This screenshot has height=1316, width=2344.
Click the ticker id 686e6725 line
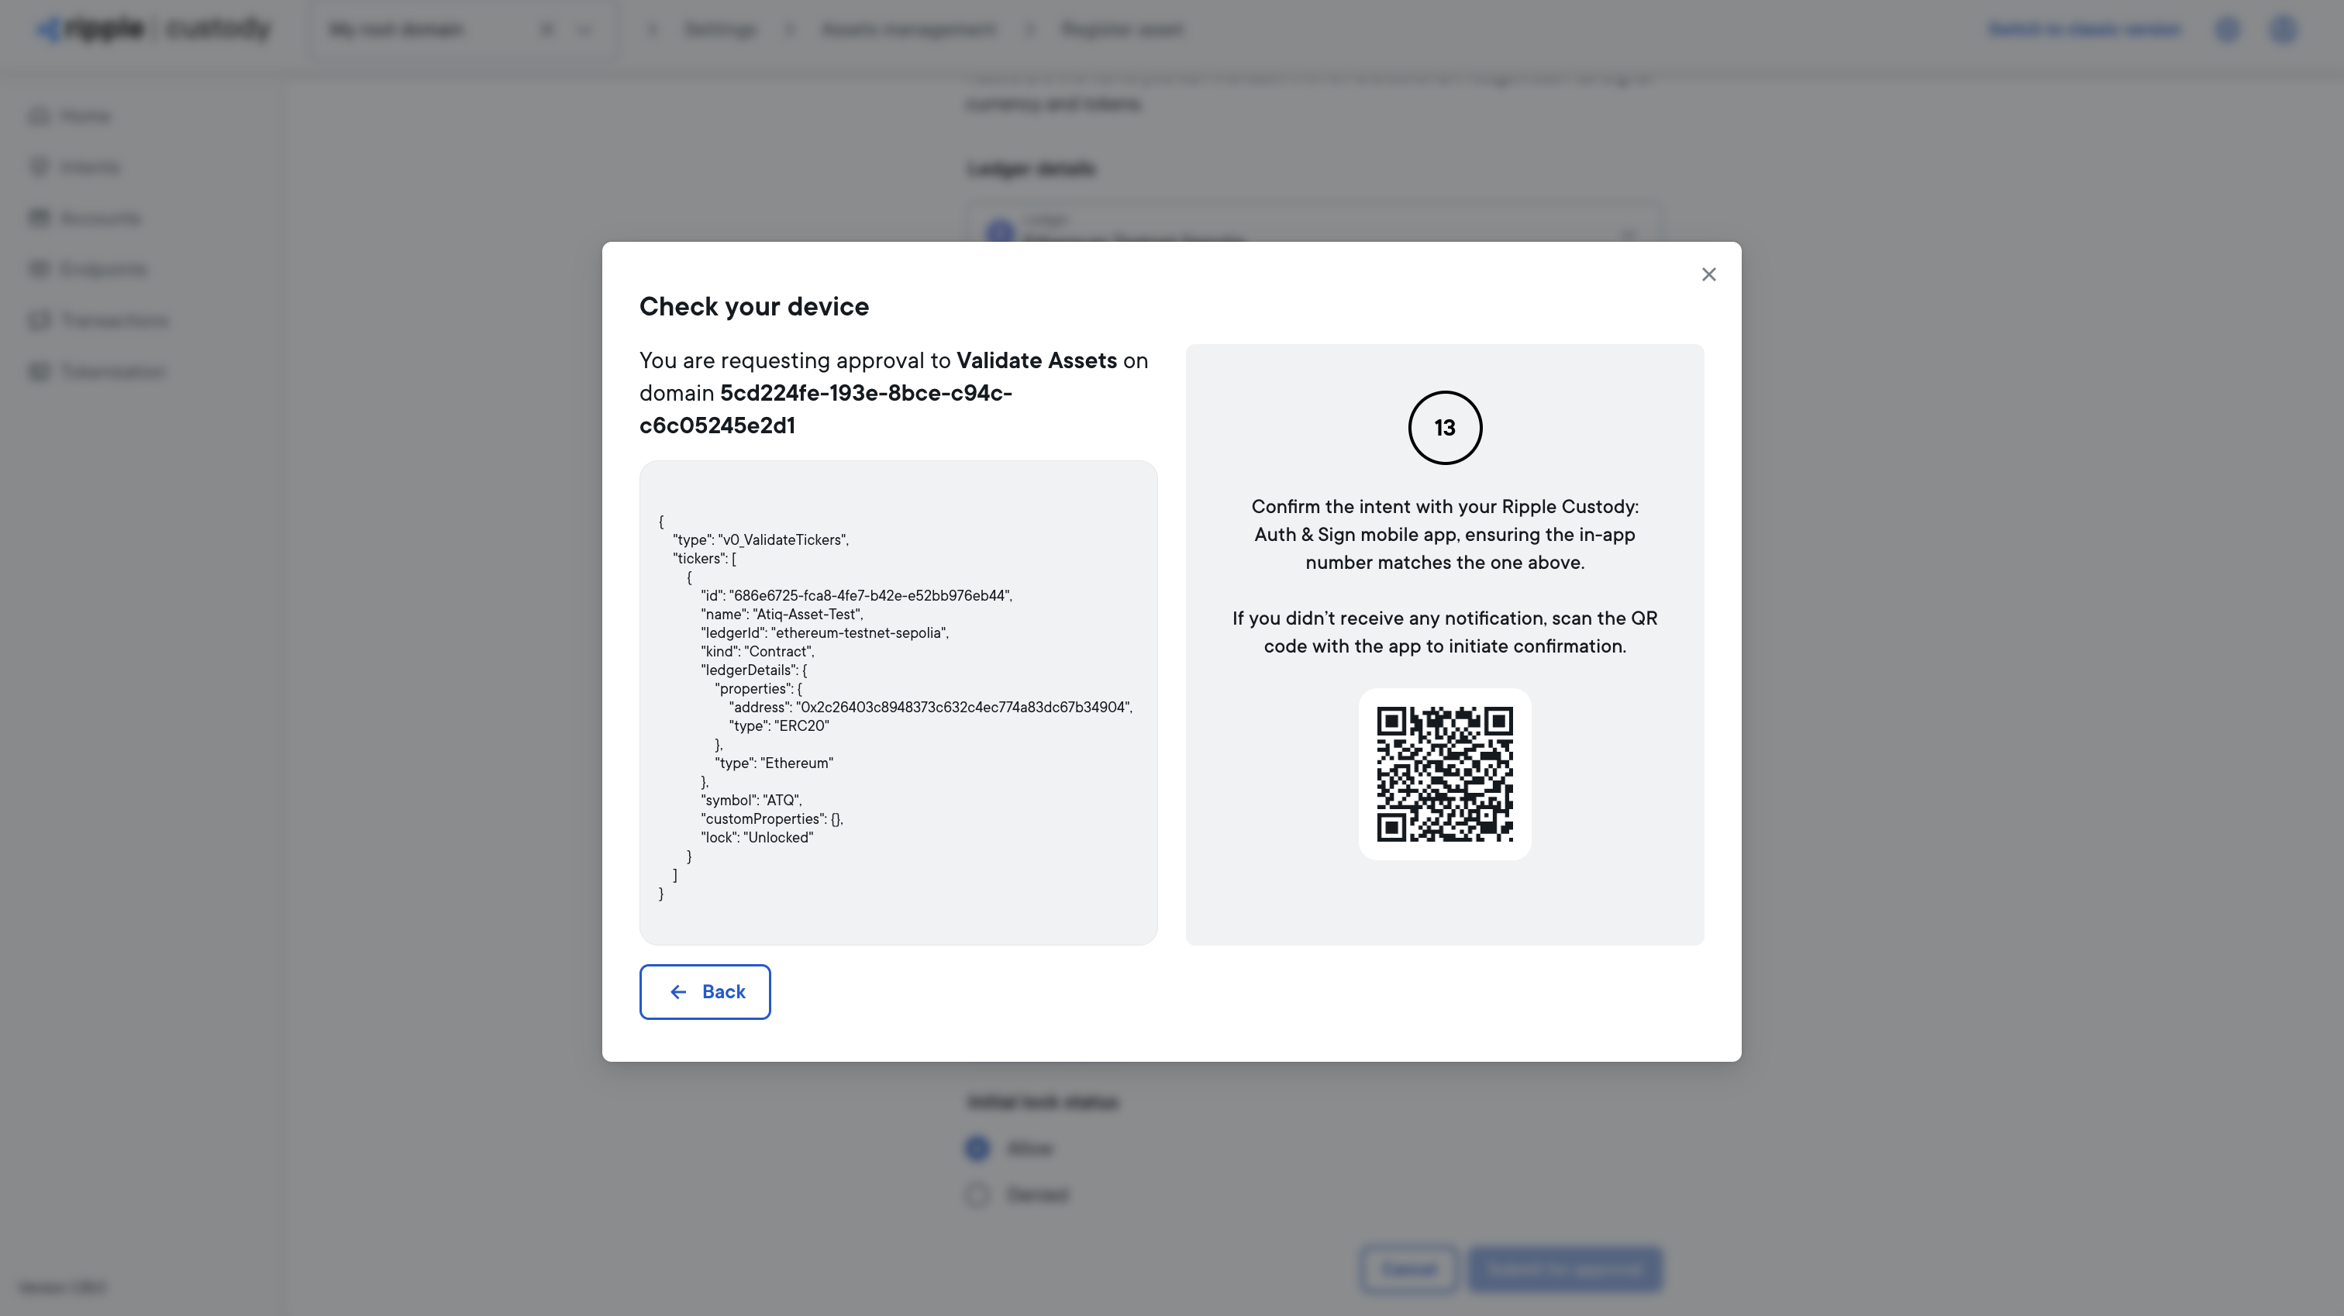[857, 595]
